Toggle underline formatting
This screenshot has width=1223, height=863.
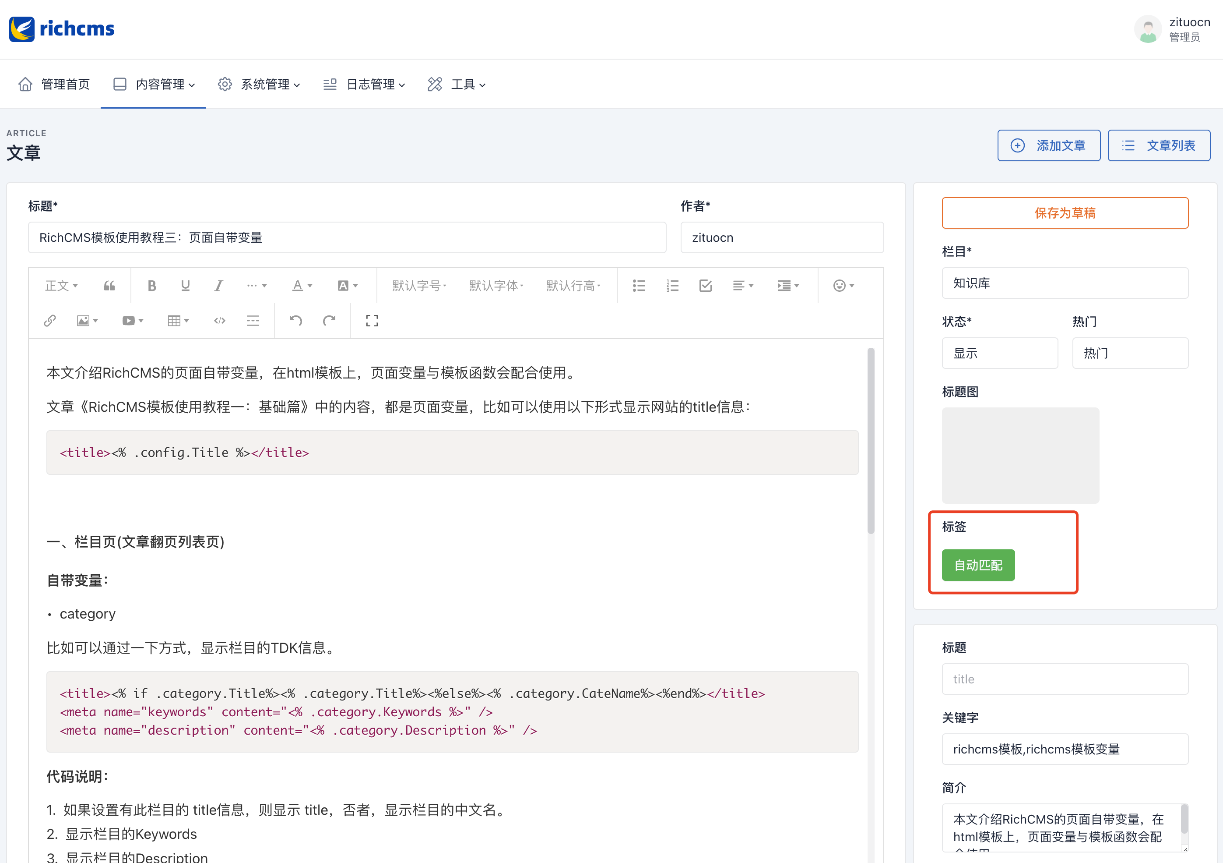pyautogui.click(x=185, y=286)
